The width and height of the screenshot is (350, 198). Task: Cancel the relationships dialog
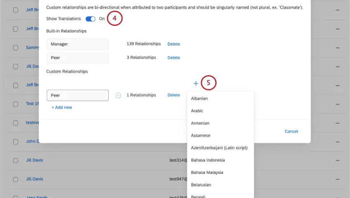coord(291,131)
